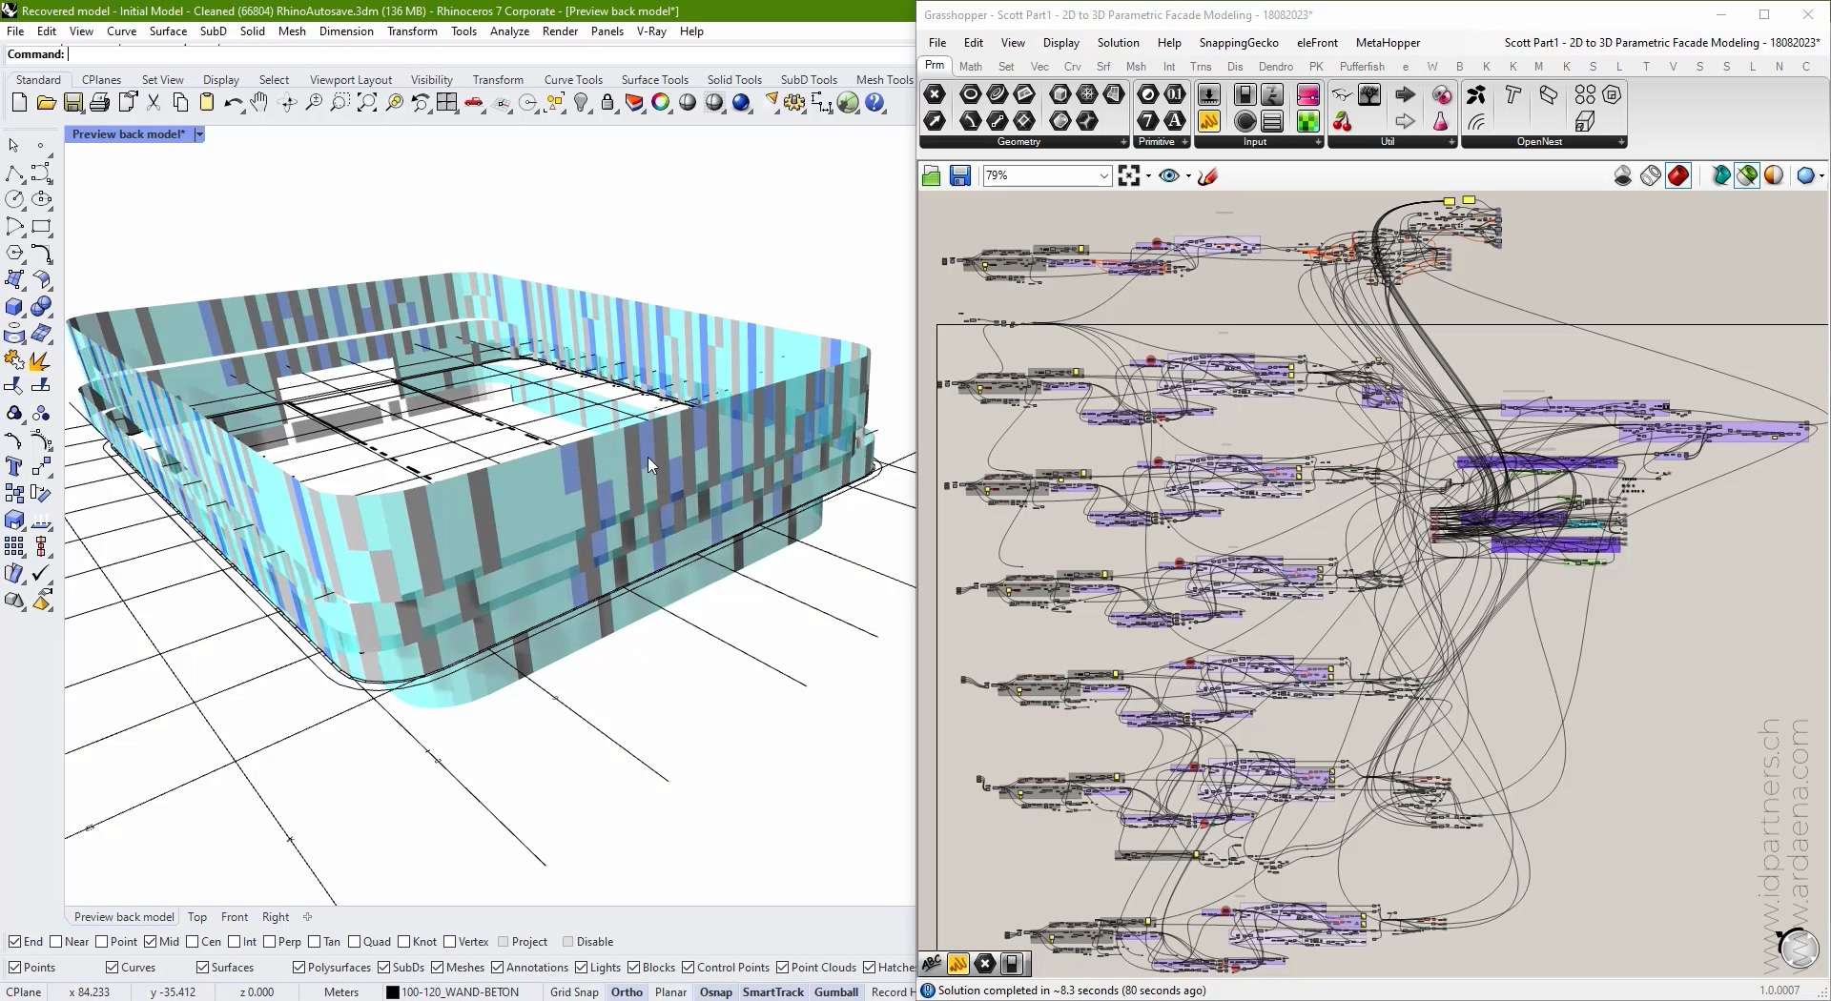This screenshot has width=1831, height=1001.
Task: Click the padlock Lock objects icon
Action: pos(608,103)
